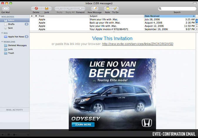Click the add mailbox plus button
Screen dimensions: 198x138
[x=3, y=134]
